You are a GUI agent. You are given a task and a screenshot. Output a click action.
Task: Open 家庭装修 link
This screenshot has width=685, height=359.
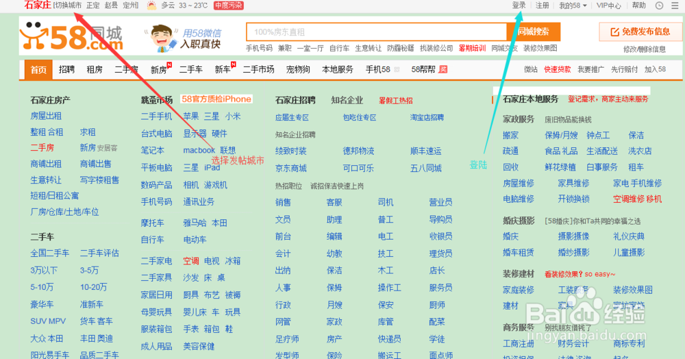(x=519, y=290)
